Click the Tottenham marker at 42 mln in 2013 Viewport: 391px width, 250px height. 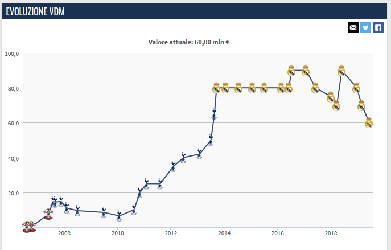[x=199, y=154]
